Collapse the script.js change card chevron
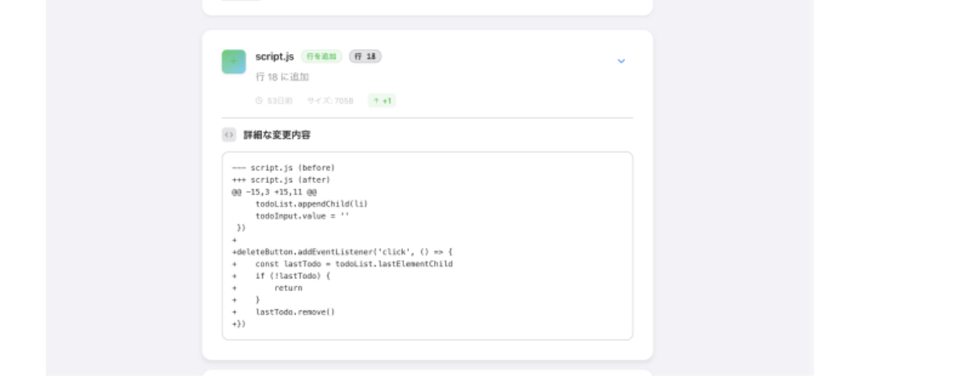The width and height of the screenshot is (968, 387). pyautogui.click(x=621, y=61)
